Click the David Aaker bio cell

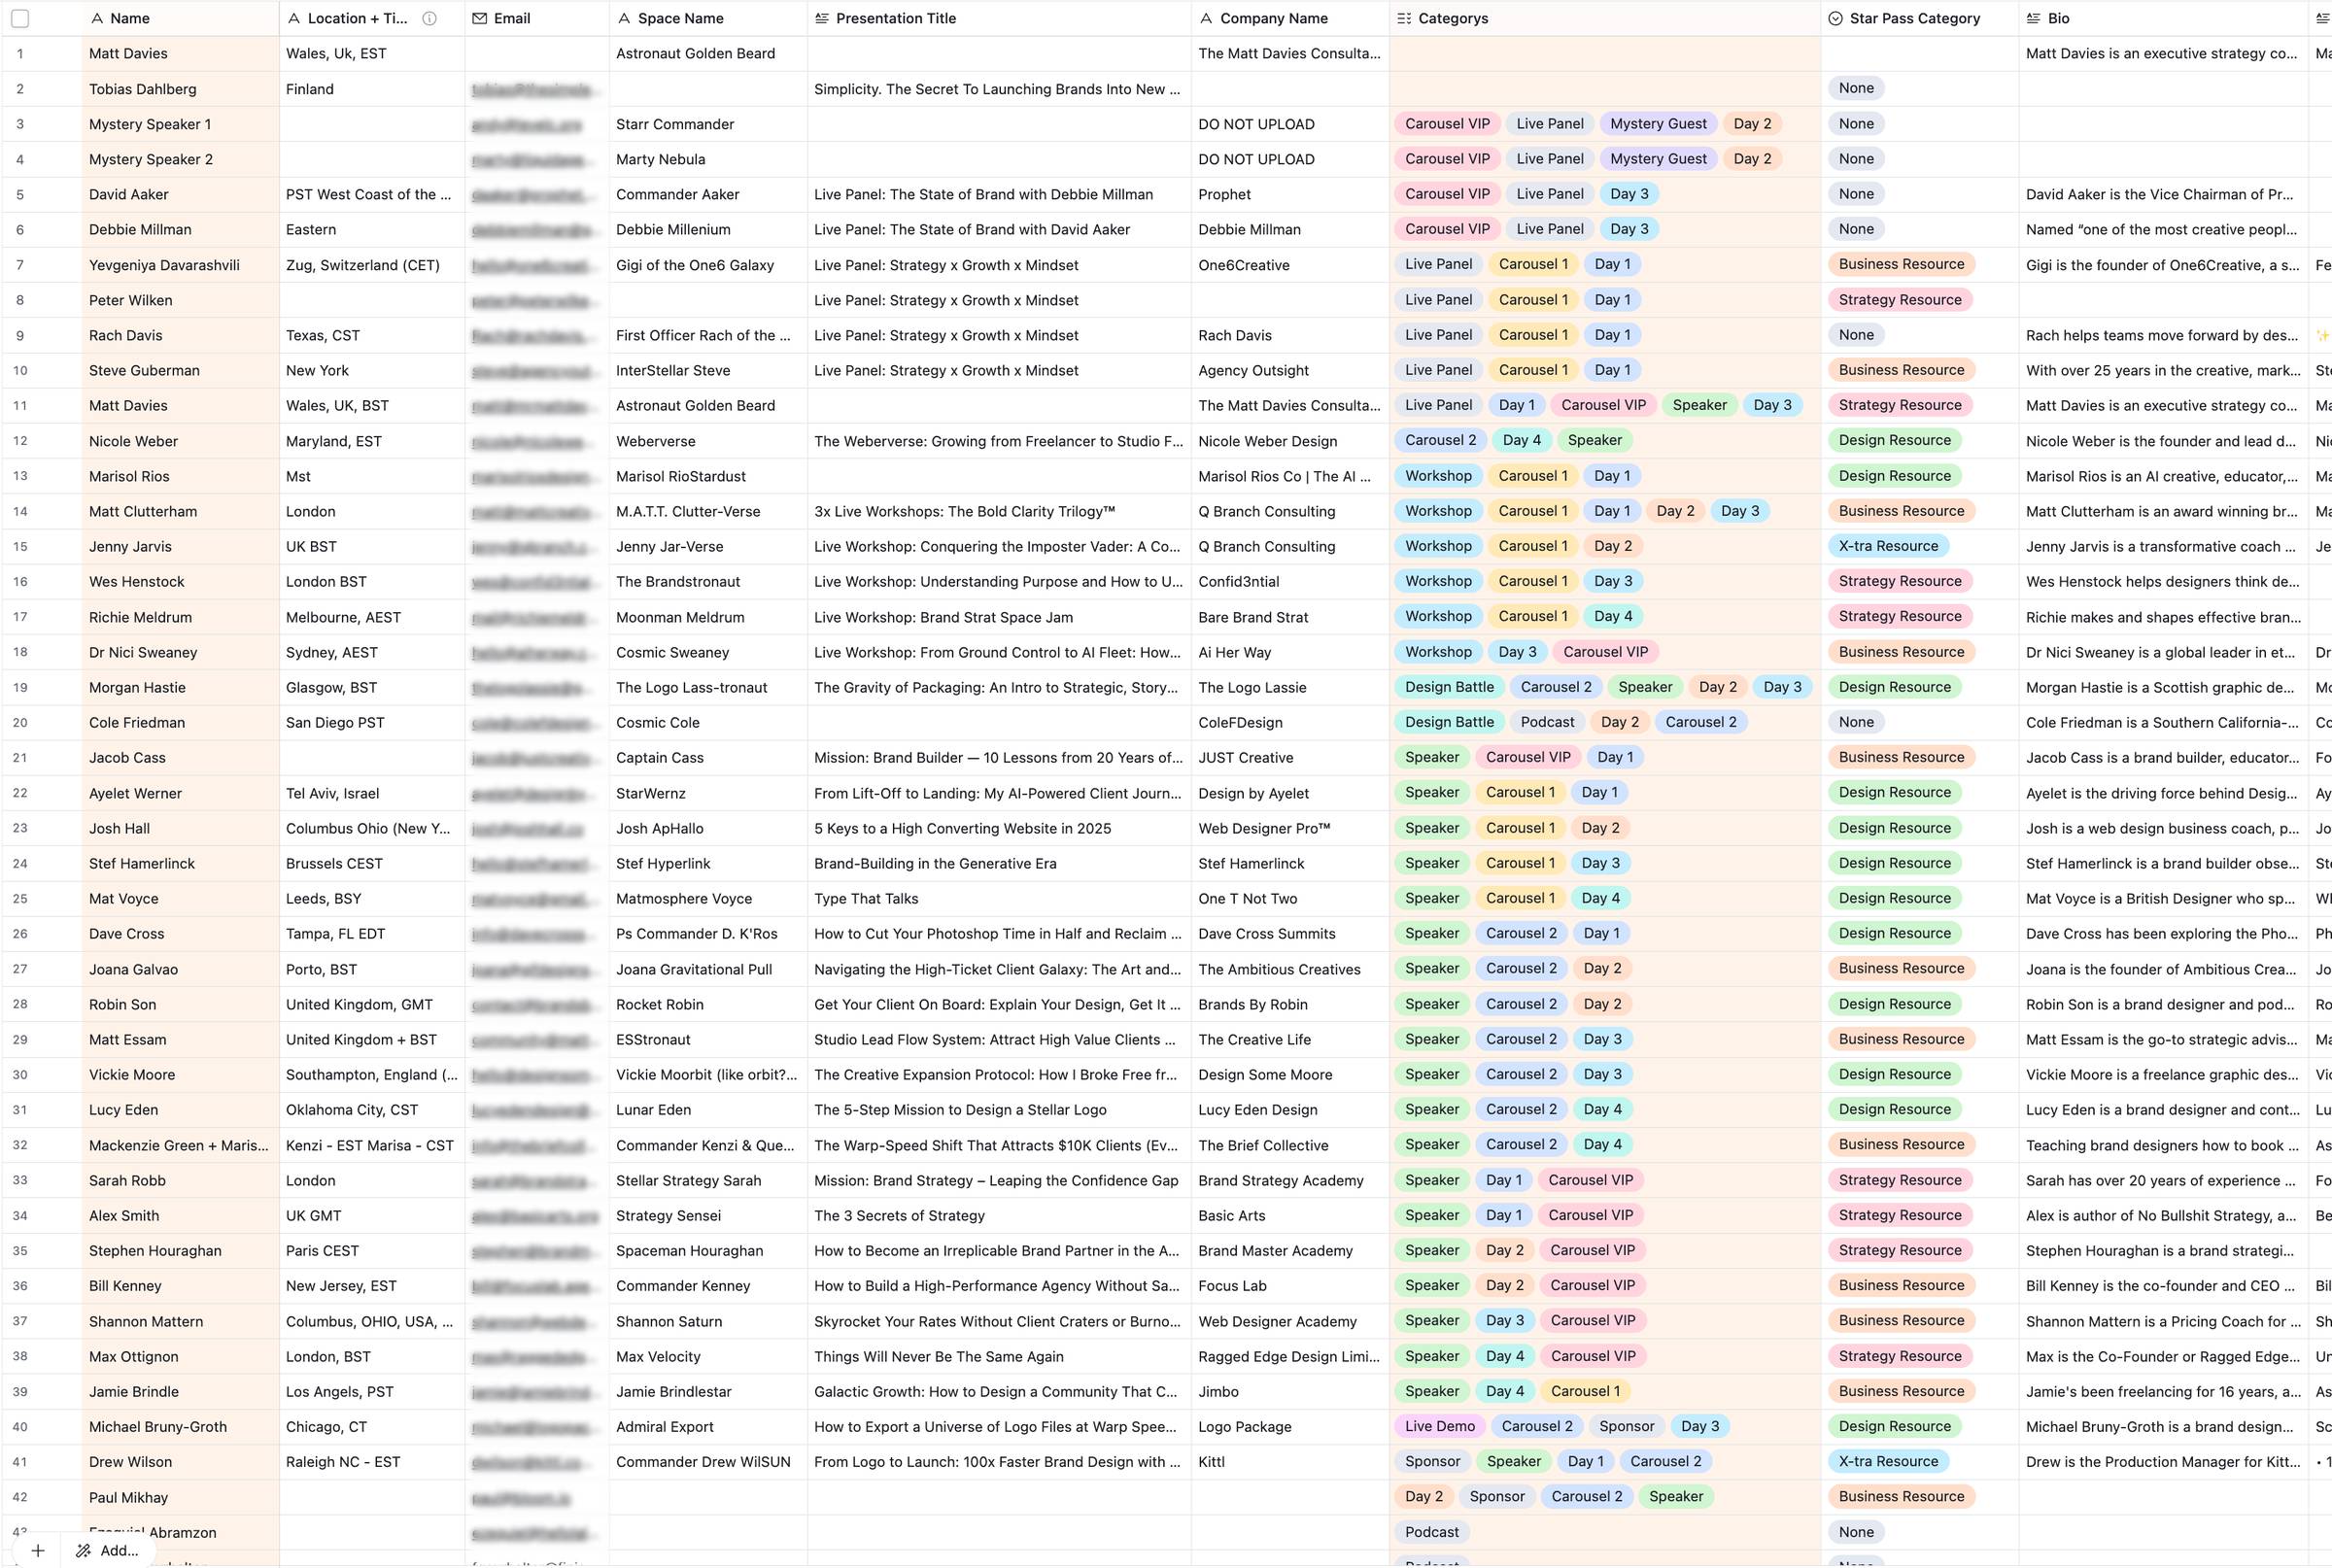[x=2163, y=194]
